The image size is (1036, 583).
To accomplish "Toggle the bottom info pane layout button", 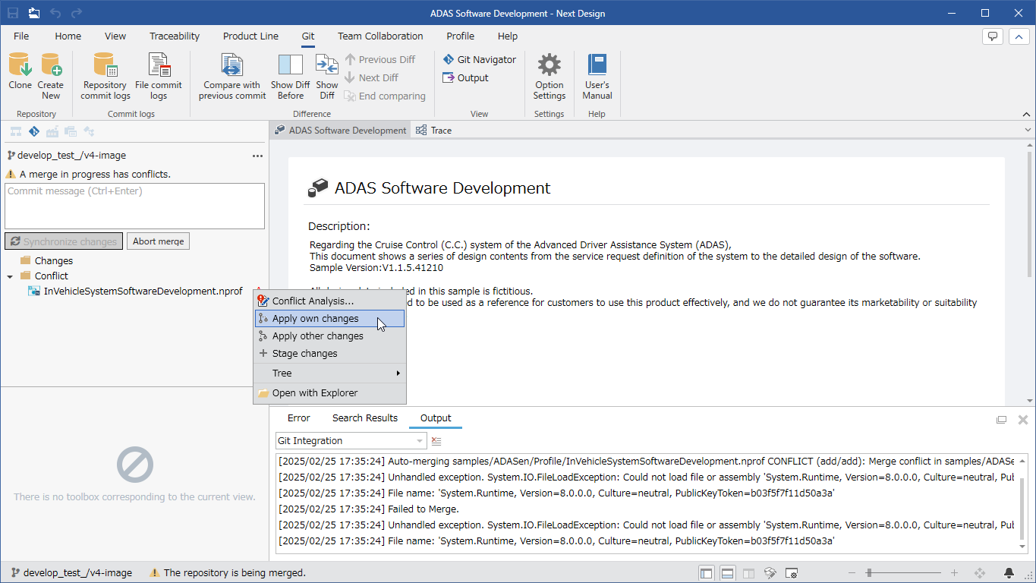I will (x=727, y=573).
